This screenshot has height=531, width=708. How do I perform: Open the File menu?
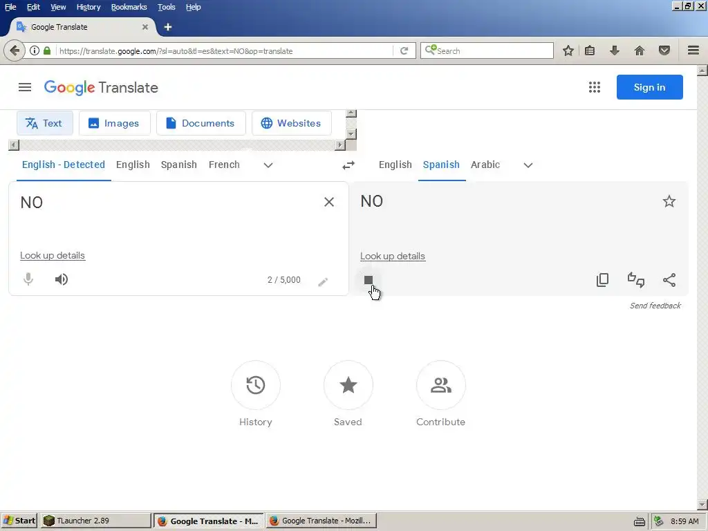[x=10, y=7]
